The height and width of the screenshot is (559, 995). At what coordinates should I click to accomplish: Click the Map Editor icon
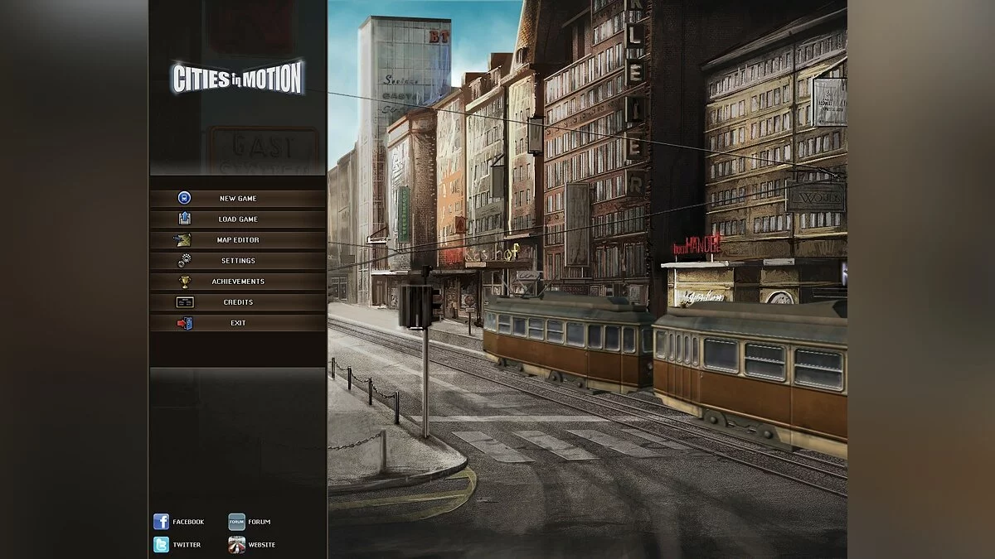[183, 239]
